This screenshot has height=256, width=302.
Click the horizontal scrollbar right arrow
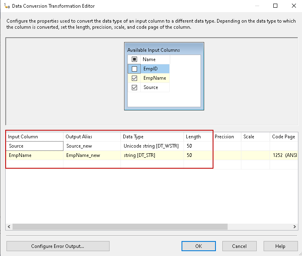[294, 226]
